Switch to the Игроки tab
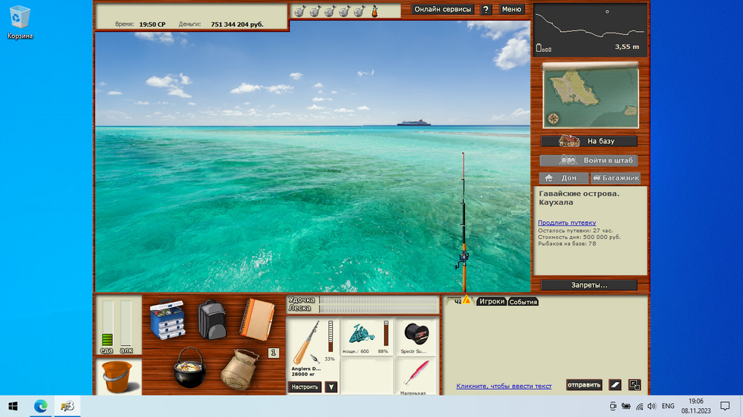 [491, 301]
